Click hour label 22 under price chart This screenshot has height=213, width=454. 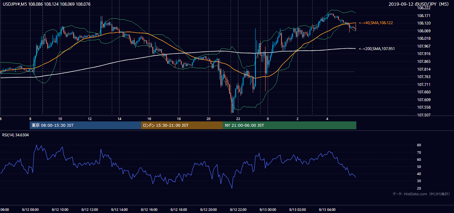[238, 119]
